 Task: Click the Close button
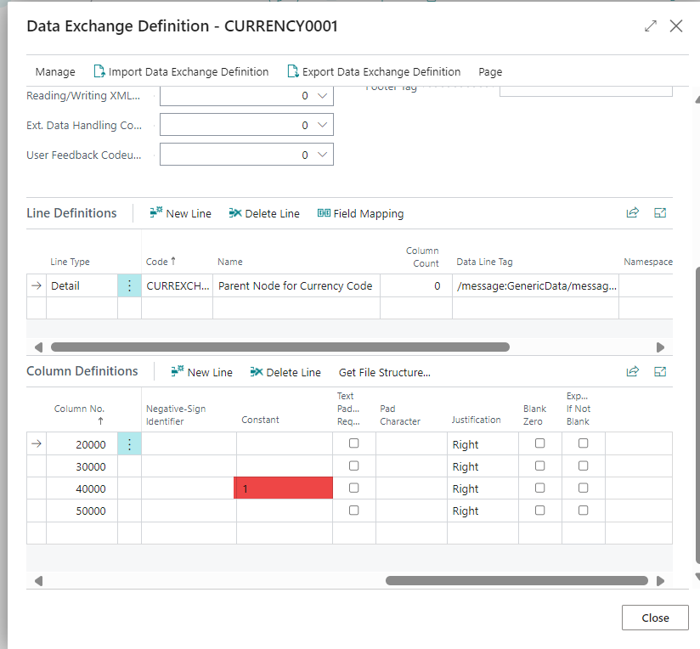coord(655,618)
